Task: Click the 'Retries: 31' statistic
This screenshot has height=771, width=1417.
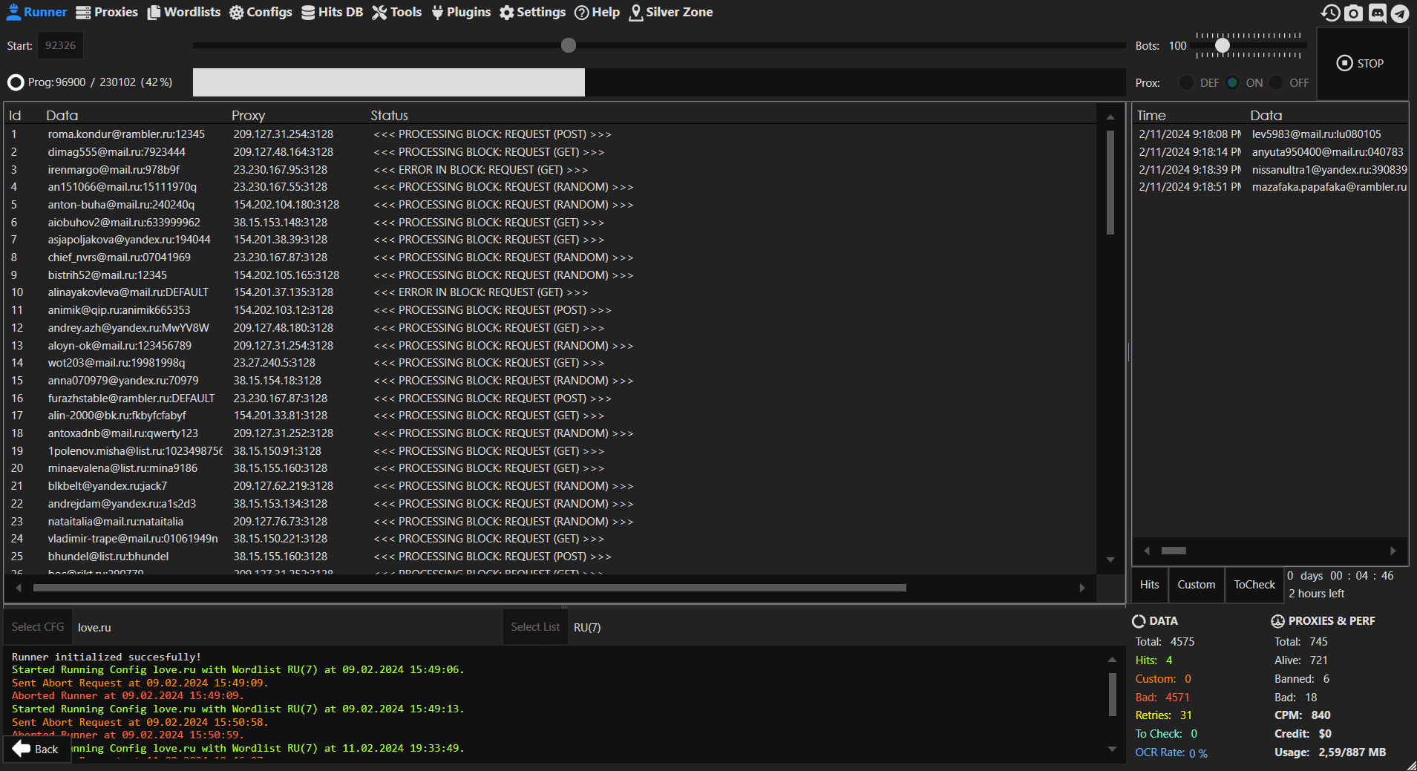Action: pos(1164,715)
